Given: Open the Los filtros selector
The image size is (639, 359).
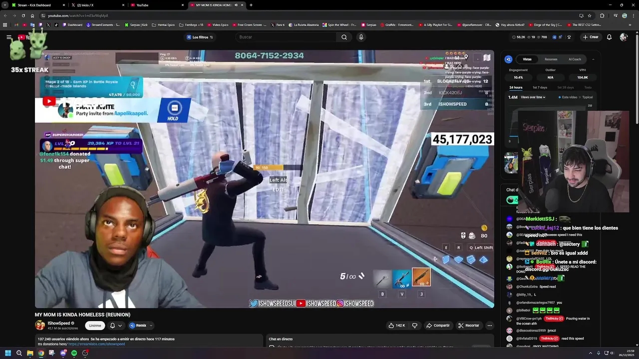Looking at the screenshot, I should point(200,37).
